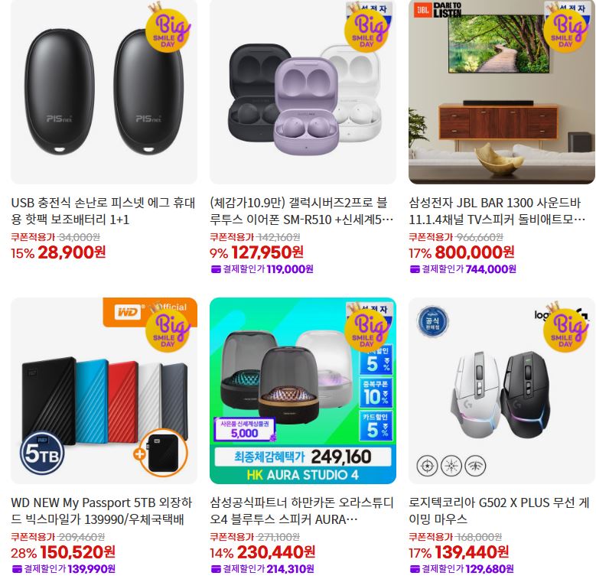Click the 230,440원 price of Aura Studio speaker

(x=276, y=552)
